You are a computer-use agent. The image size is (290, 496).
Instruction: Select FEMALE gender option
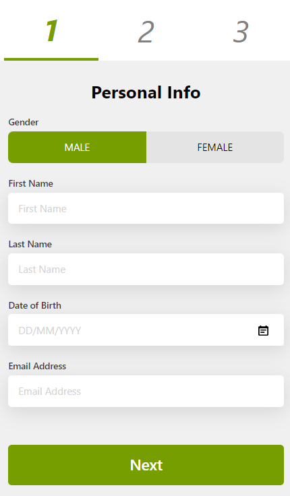pos(215,148)
